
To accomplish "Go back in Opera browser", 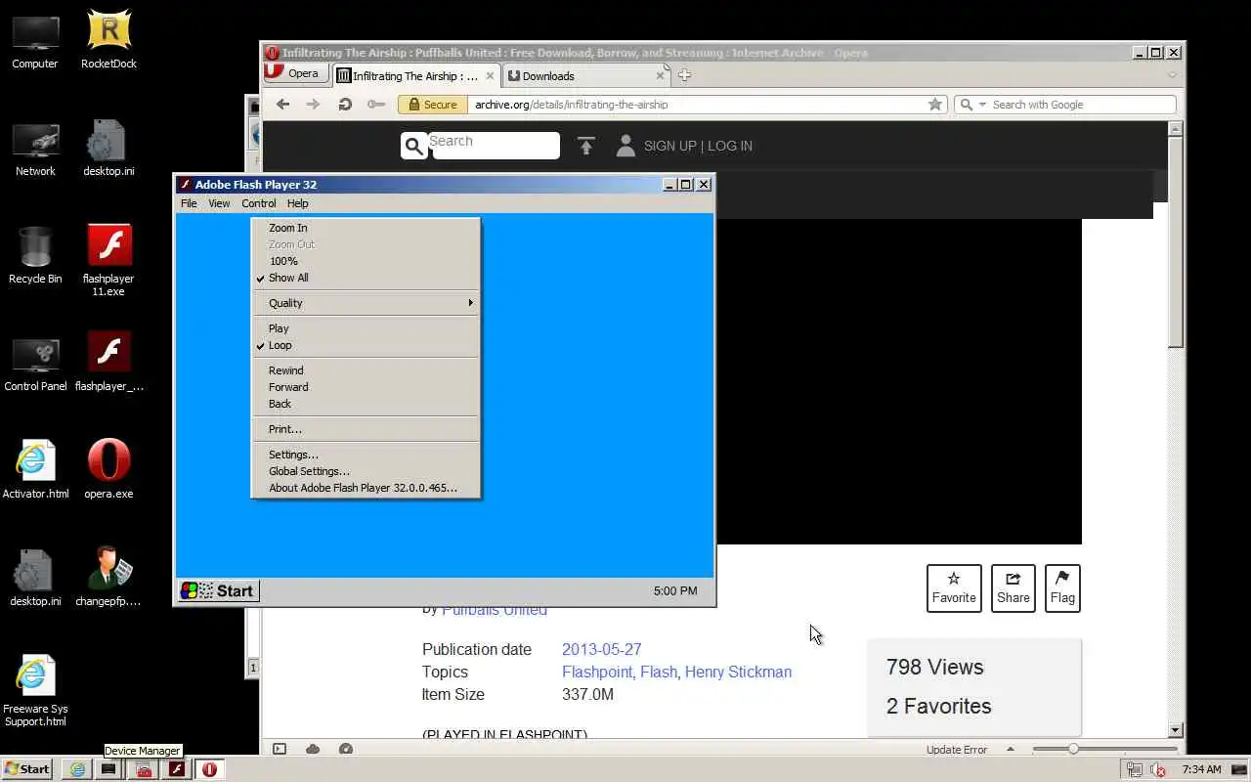I will click(282, 105).
